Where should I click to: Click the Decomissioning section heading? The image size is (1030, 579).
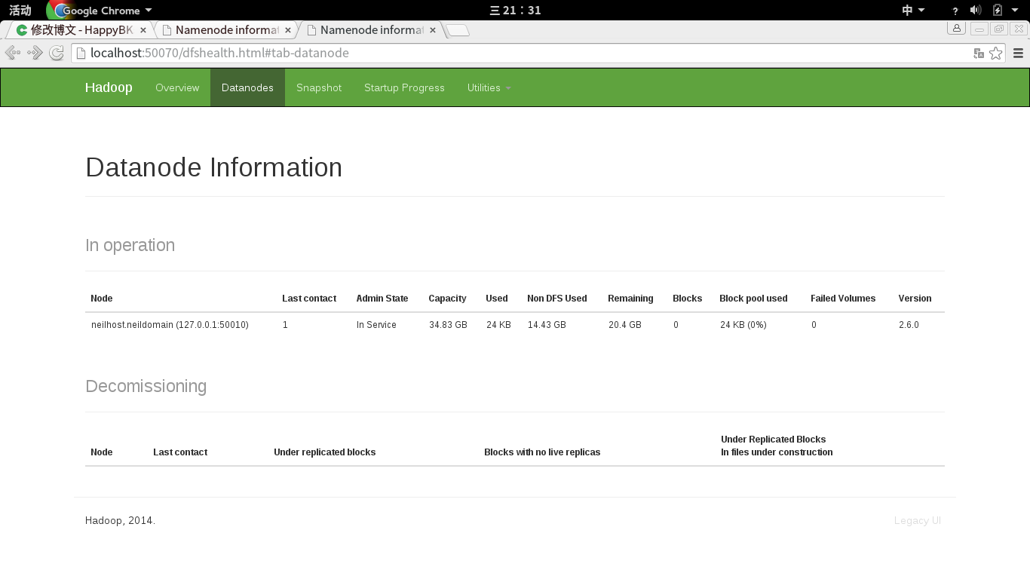pyautogui.click(x=146, y=386)
